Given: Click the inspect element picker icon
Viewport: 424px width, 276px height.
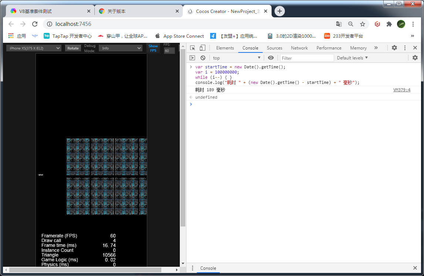Looking at the screenshot, I should pyautogui.click(x=192, y=48).
